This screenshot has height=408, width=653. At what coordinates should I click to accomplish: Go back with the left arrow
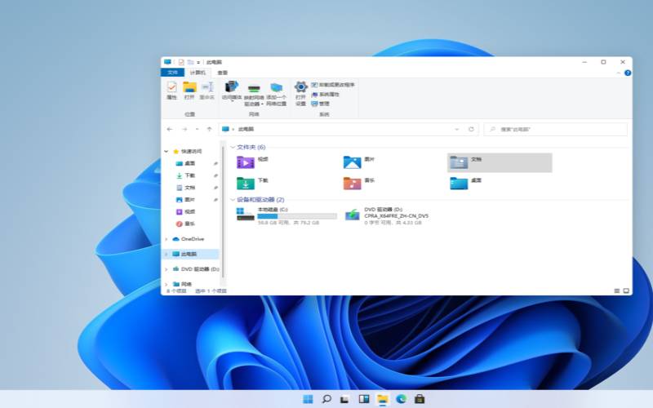170,129
